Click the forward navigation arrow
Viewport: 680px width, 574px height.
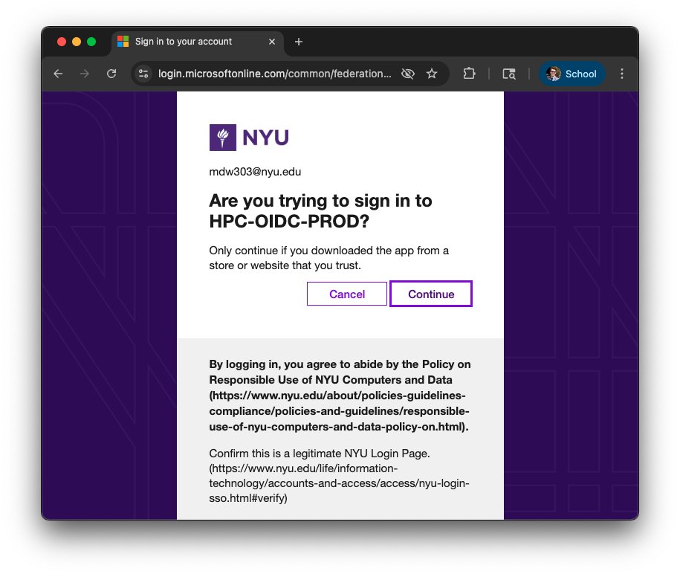(x=85, y=74)
